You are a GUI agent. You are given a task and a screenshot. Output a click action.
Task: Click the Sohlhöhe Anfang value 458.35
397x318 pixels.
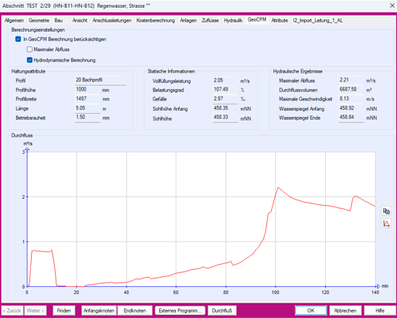225,108
